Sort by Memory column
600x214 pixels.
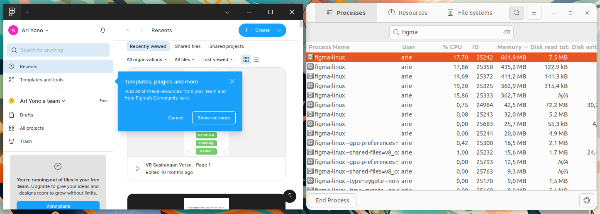pyautogui.click(x=512, y=47)
